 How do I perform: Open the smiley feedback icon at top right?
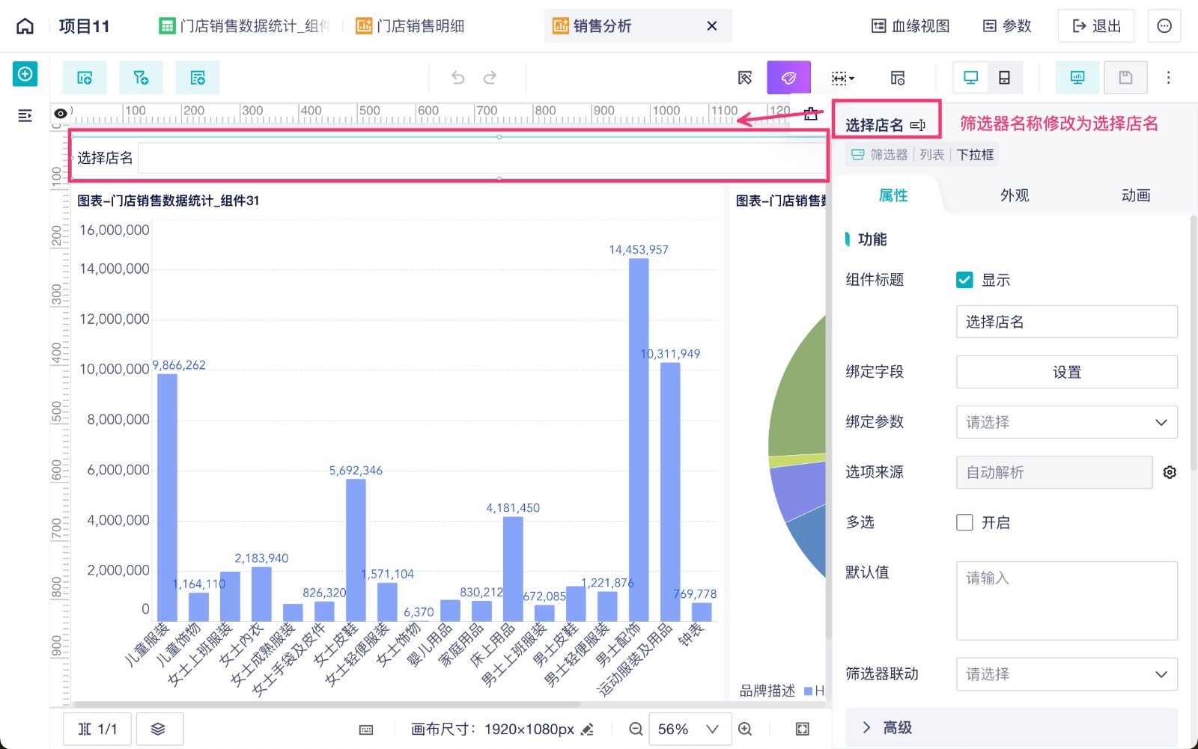click(1164, 26)
